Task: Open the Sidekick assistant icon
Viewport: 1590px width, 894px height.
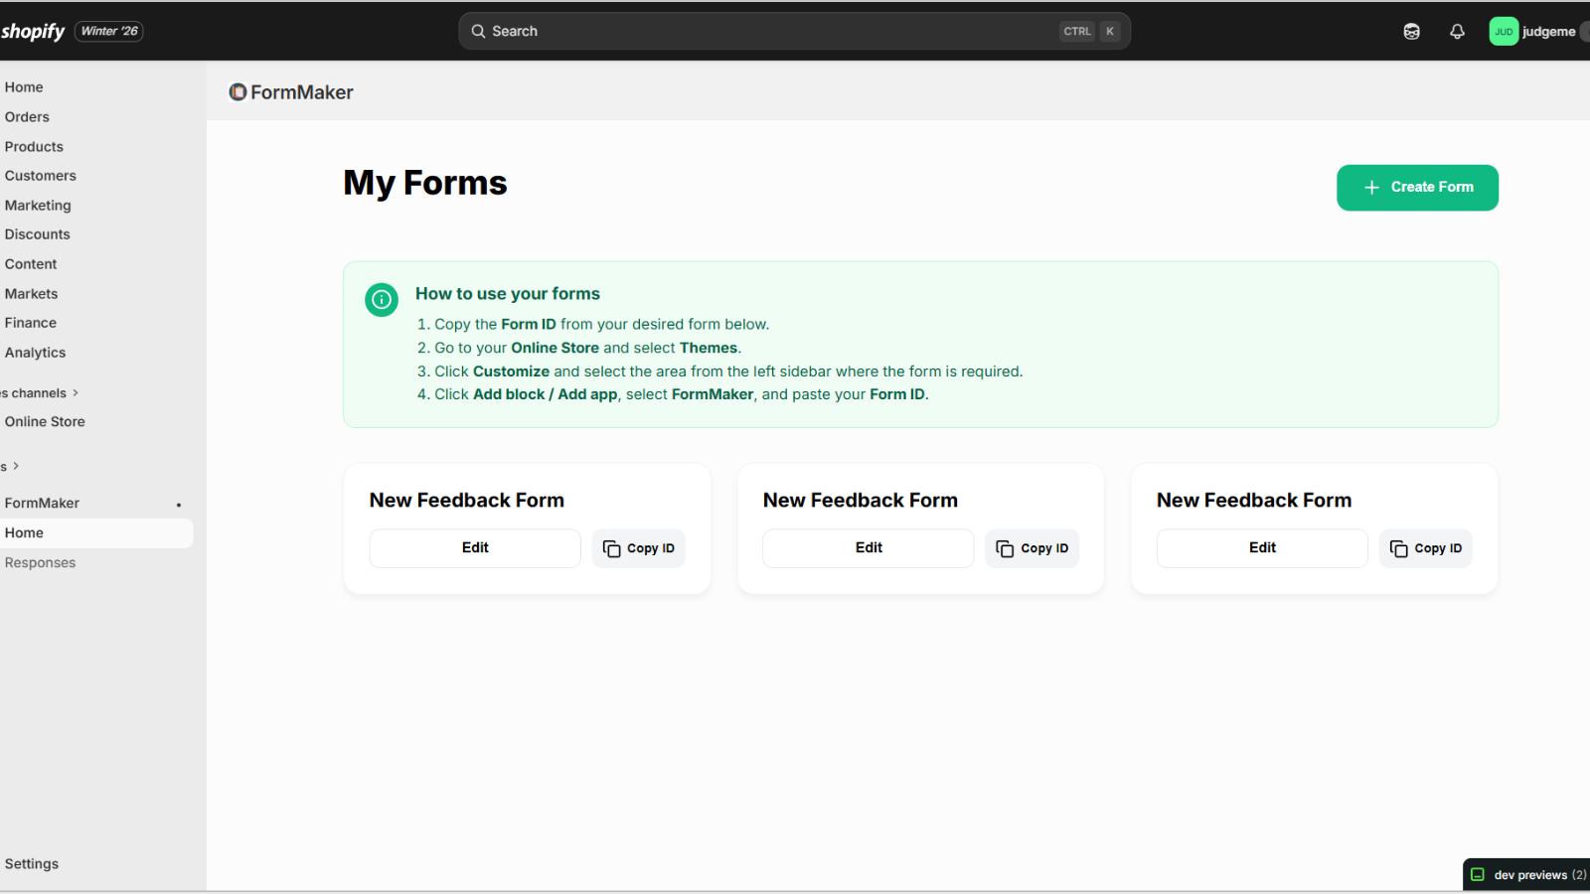Action: [x=1411, y=32]
